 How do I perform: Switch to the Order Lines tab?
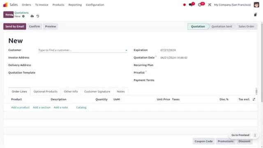coord(19,91)
